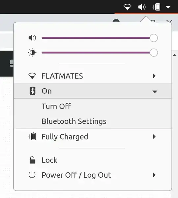Screen dimensions: 178x198
Task: Click the speaker icon beside the volume slider
Action: 32,38
